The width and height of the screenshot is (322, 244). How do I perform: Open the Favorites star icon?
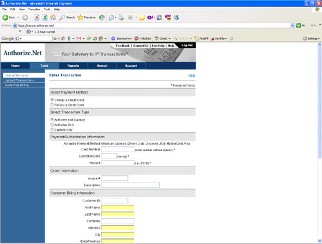[80, 17]
